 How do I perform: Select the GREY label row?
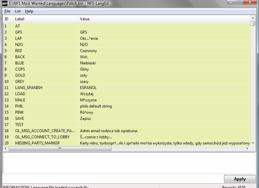[x=126, y=81]
